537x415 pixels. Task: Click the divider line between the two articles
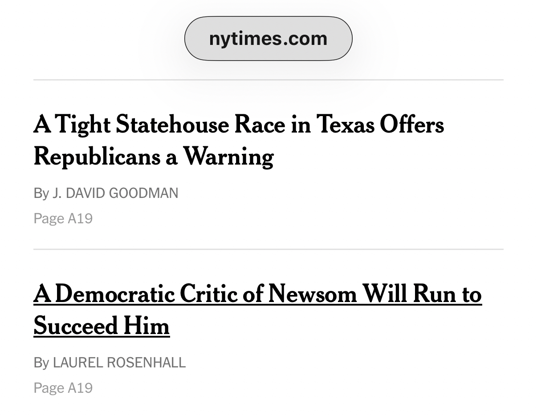pyautogui.click(x=268, y=250)
